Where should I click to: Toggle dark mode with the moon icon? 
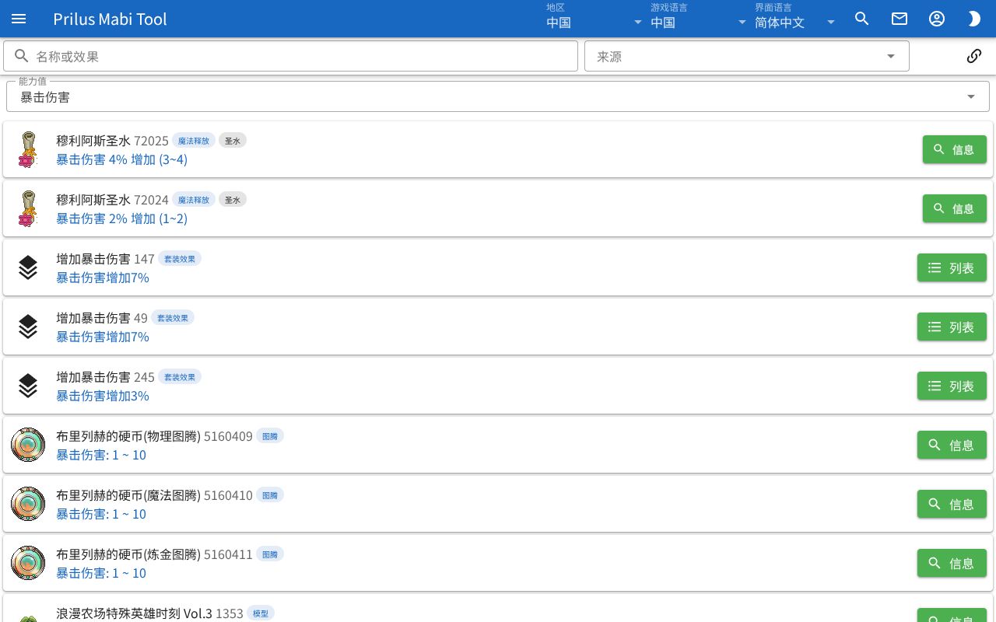tap(974, 19)
